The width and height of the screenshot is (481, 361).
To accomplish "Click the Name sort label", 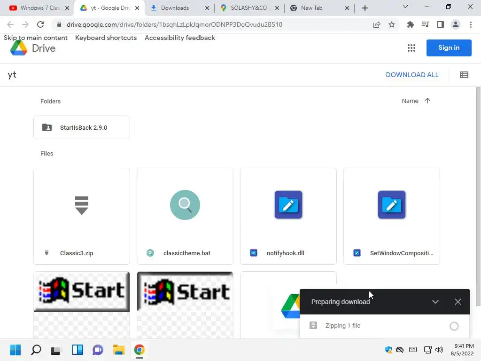I will [x=410, y=101].
